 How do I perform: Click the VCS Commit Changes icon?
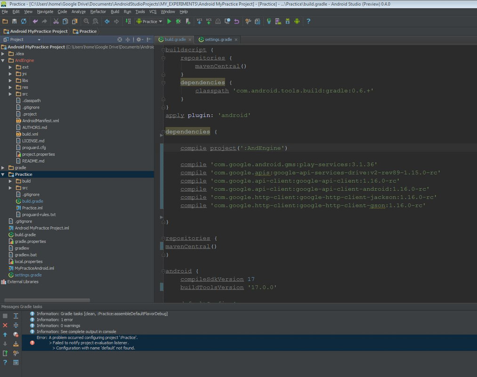coord(209,21)
